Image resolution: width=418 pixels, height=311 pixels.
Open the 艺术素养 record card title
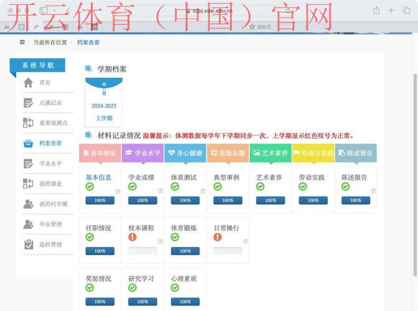pos(269,177)
